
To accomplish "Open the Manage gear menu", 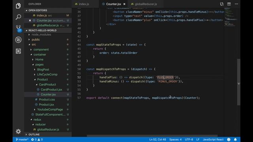I will [18, 131].
